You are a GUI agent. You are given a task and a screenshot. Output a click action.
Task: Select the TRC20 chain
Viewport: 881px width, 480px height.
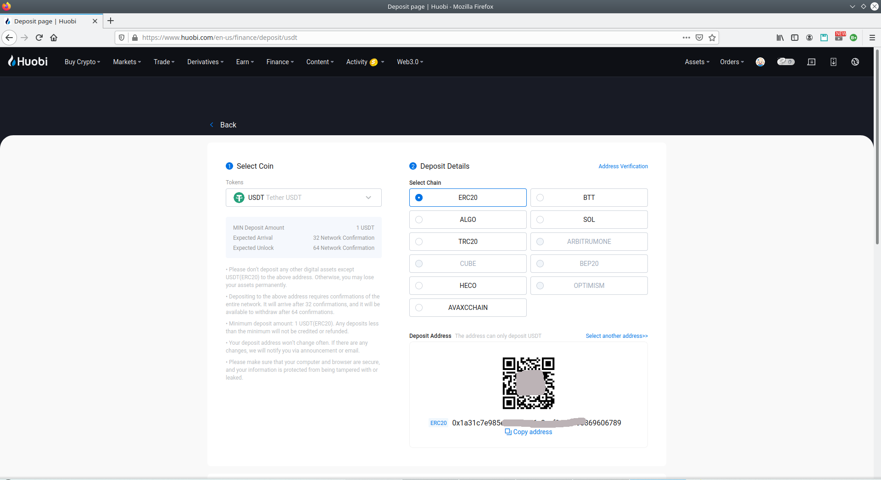point(468,242)
